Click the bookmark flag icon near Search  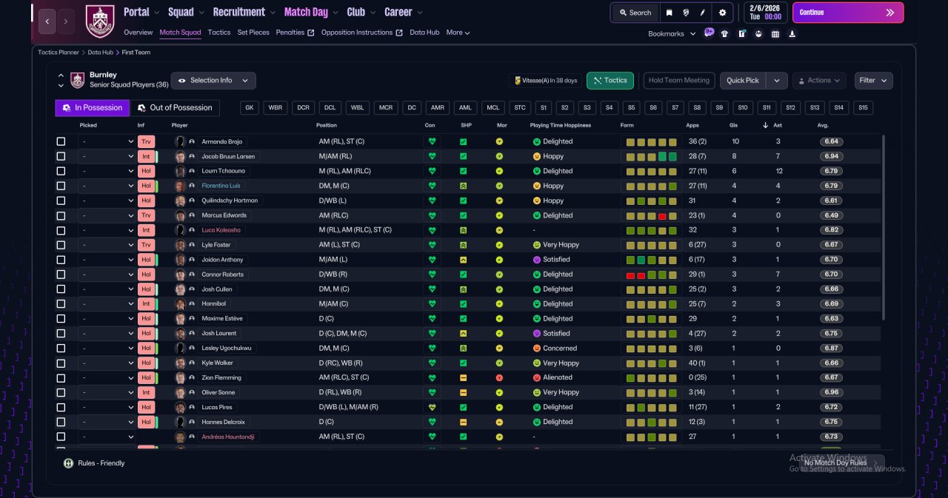tap(670, 13)
